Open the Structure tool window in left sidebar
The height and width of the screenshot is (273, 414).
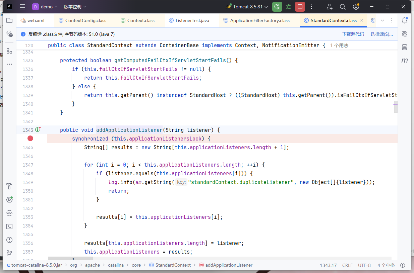click(x=9, y=51)
